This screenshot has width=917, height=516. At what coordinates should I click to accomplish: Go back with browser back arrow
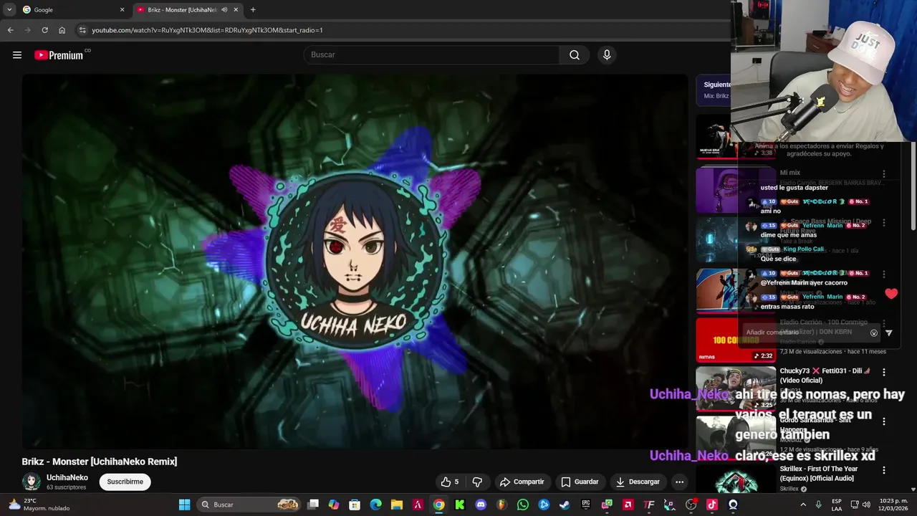click(10, 30)
